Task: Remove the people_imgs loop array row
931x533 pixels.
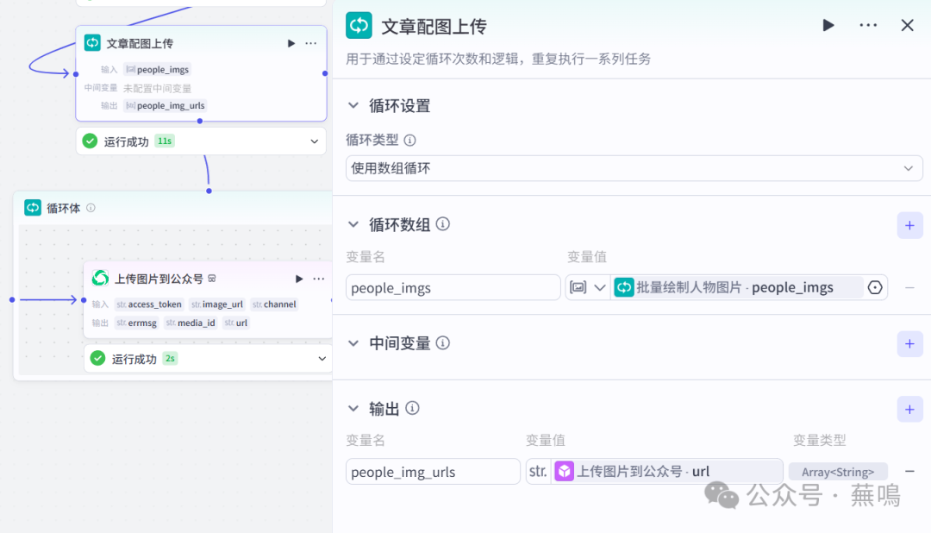Action: pyautogui.click(x=909, y=288)
